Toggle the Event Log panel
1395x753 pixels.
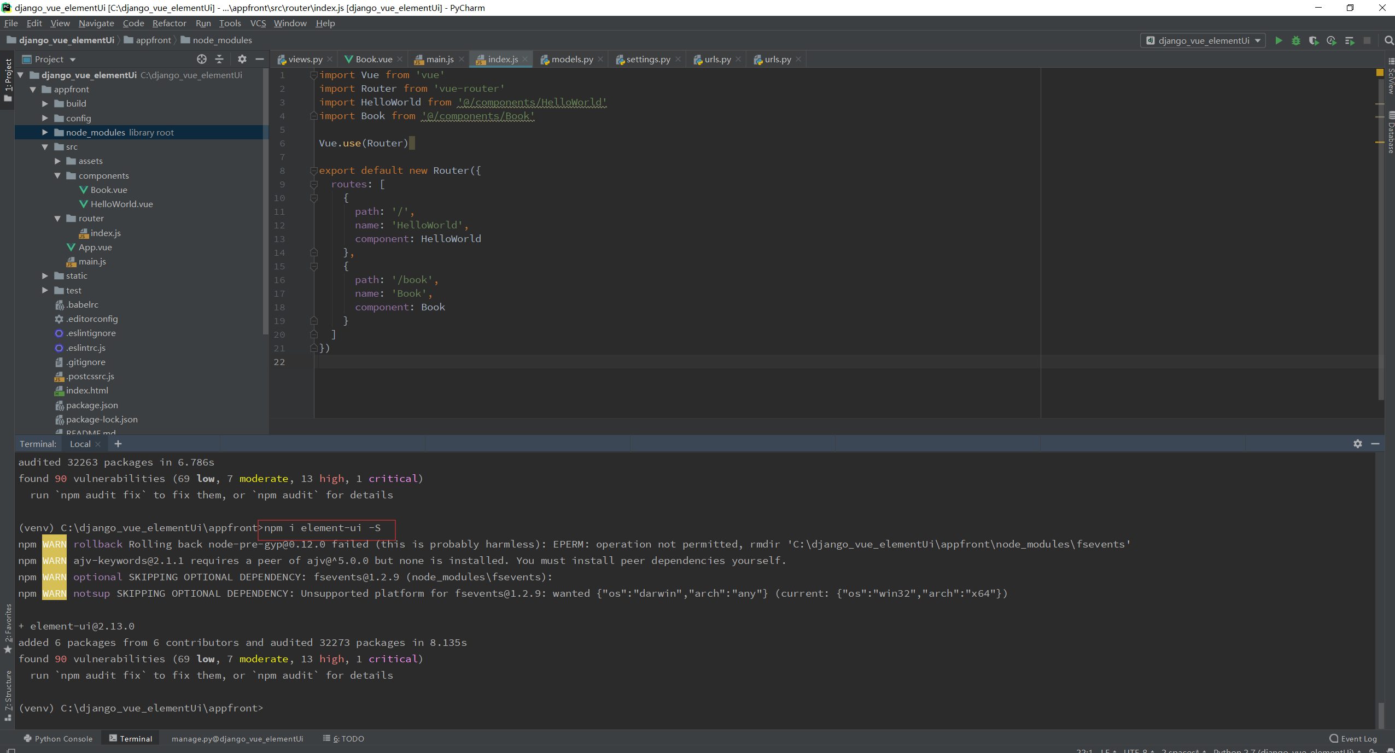(1353, 738)
